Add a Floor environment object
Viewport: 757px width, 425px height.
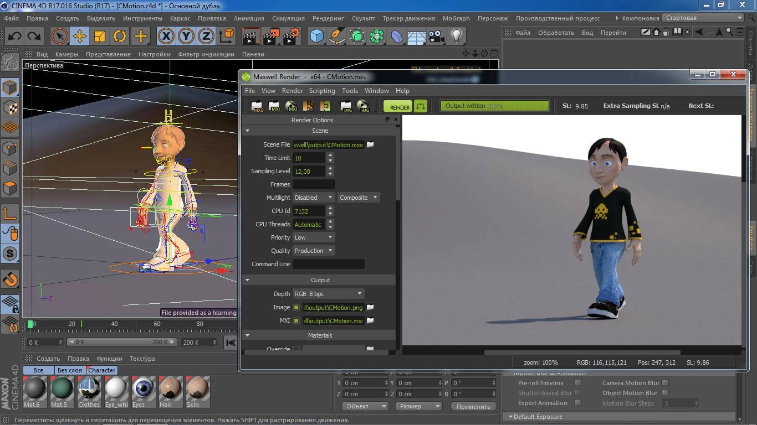pos(417,37)
